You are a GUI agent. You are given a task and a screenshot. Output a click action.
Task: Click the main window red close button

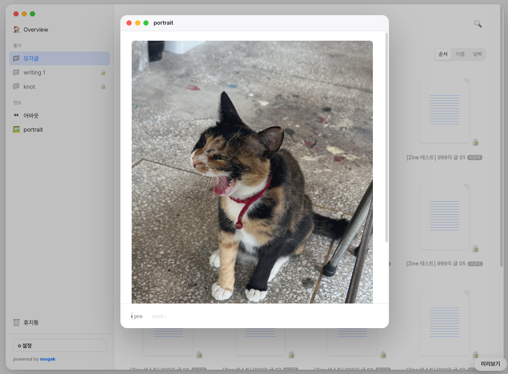[16, 14]
